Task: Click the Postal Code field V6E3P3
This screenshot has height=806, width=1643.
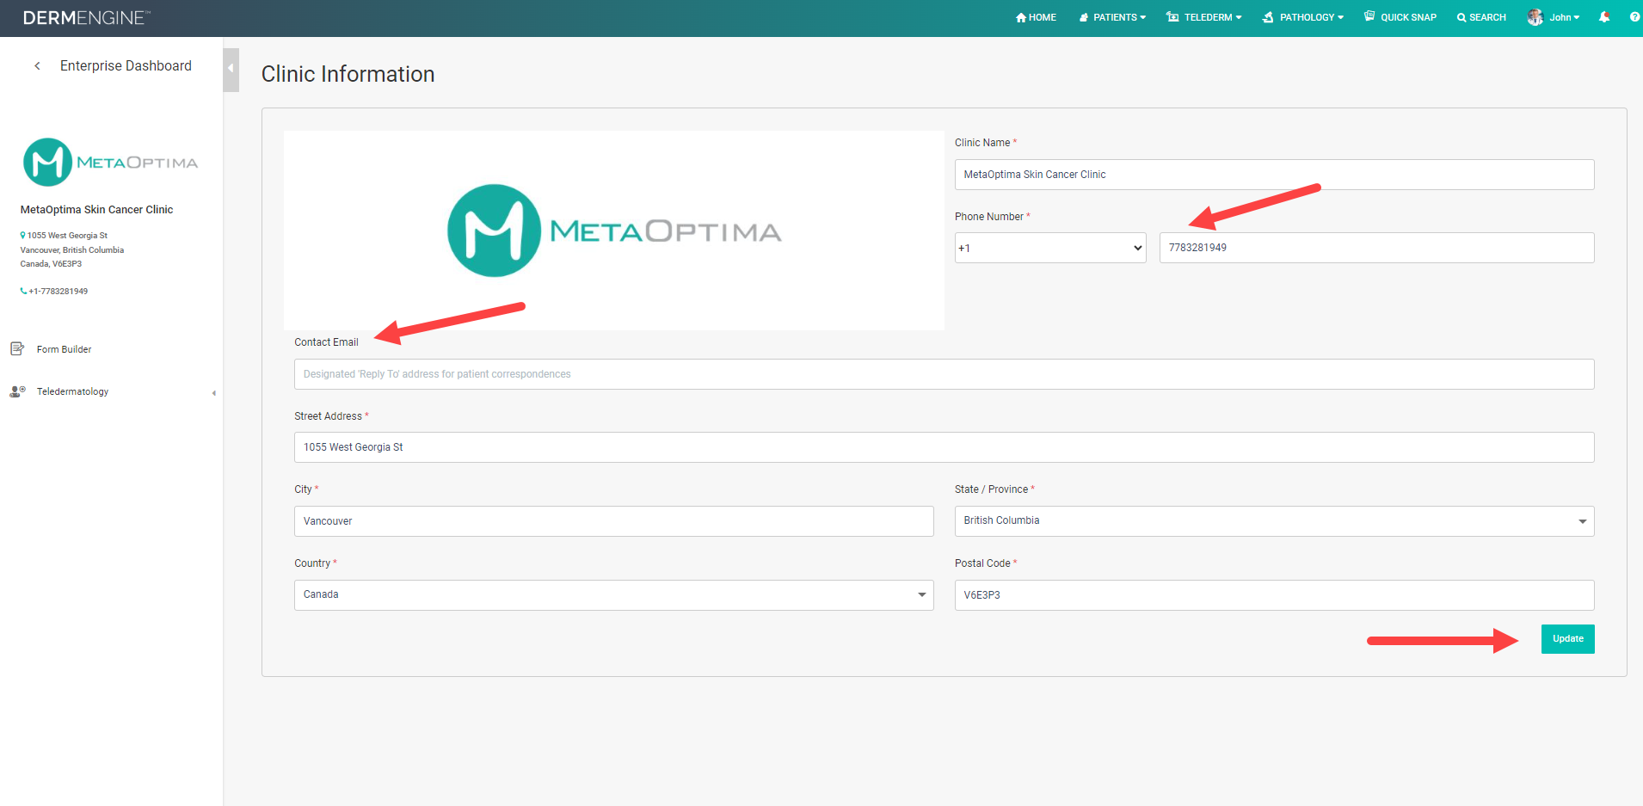Action: coord(1274,595)
